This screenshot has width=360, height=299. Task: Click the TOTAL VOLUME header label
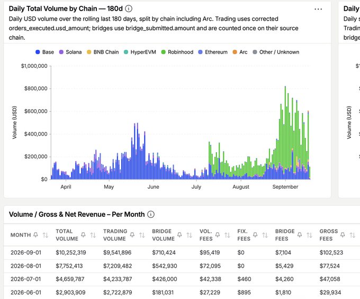67,235
